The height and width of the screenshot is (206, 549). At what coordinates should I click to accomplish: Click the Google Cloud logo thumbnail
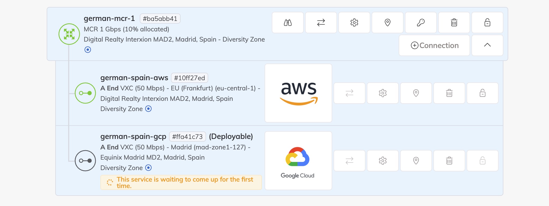click(298, 160)
